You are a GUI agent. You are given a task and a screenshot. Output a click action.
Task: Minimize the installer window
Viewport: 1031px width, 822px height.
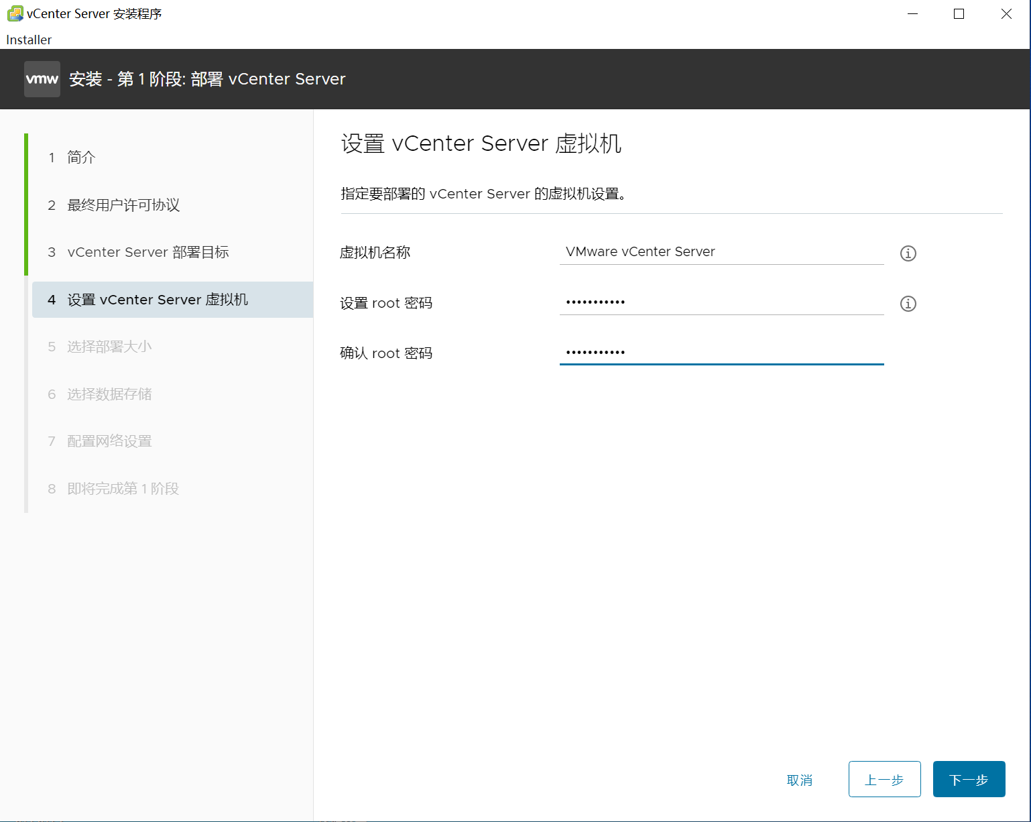click(x=912, y=13)
